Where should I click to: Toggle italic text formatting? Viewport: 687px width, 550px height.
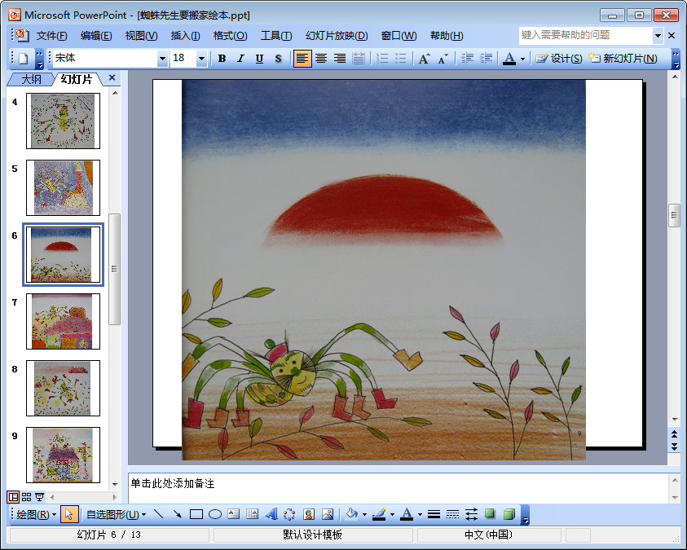tap(240, 58)
